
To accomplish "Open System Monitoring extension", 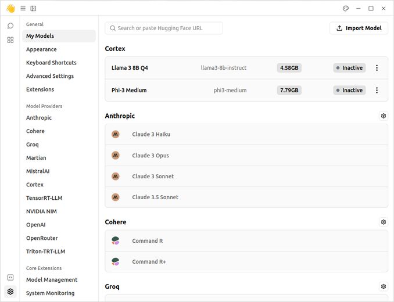I will 50,293.
